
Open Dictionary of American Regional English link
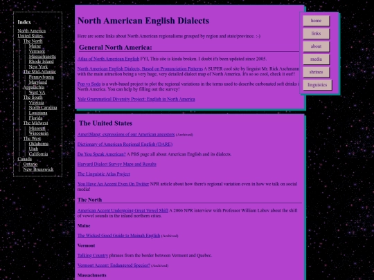pyautogui.click(x=125, y=144)
